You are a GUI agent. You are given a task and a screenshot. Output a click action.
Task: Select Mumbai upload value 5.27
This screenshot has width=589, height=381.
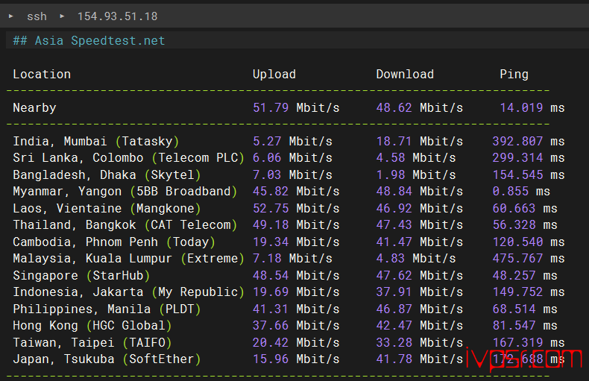[267, 141]
